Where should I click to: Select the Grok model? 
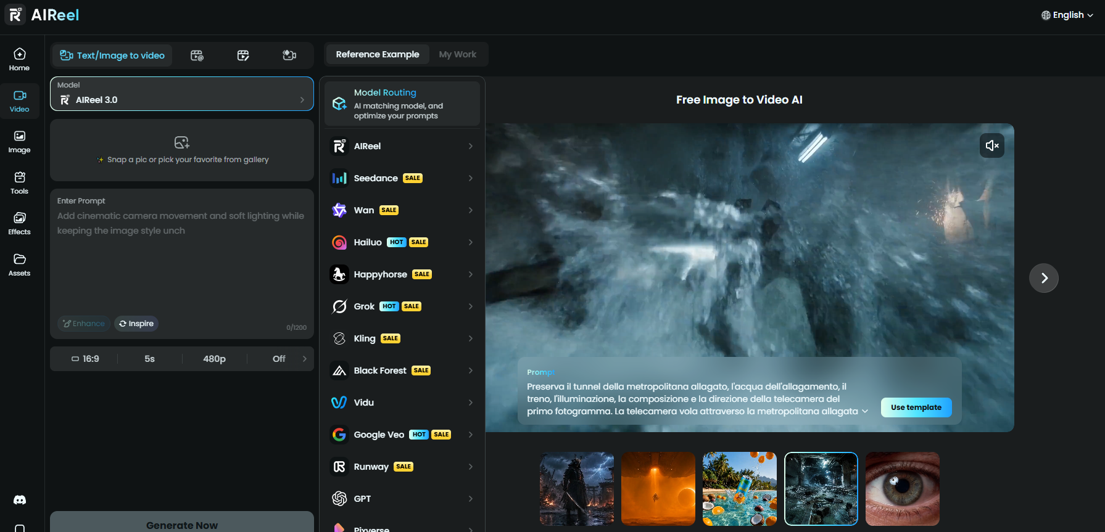(x=402, y=306)
